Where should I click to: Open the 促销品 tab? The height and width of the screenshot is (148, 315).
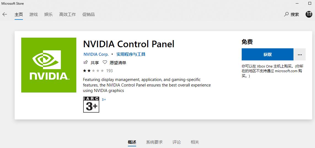click(88, 14)
